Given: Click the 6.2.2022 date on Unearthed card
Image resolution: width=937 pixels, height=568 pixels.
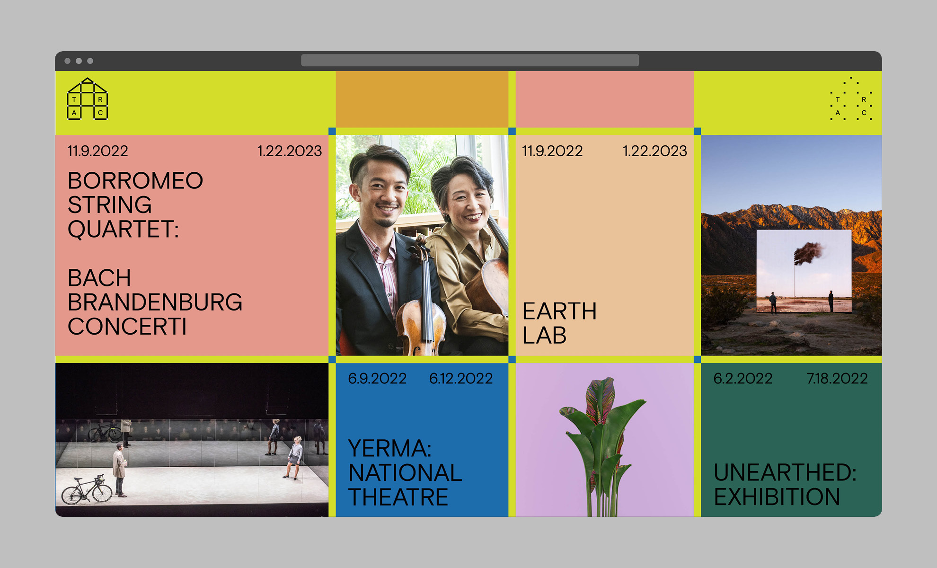Looking at the screenshot, I should pos(743,378).
